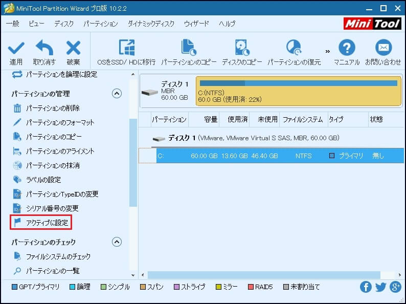Choose パーティションTypeIDの変更 action
The height and width of the screenshot is (304, 406).
point(56,194)
